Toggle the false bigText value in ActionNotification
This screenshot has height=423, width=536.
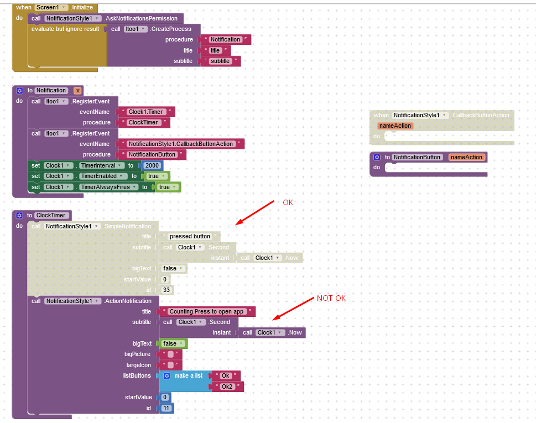(173, 344)
